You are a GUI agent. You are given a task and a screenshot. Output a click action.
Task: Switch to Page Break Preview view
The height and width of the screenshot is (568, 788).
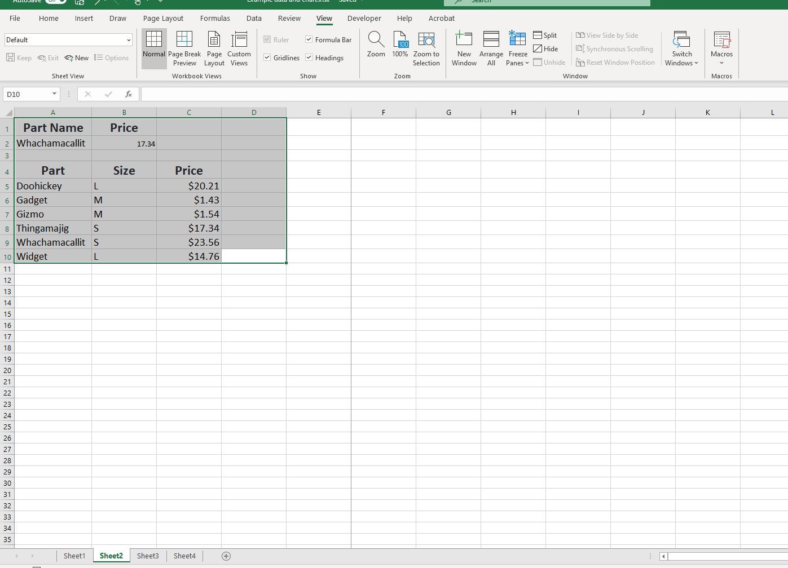coord(184,48)
